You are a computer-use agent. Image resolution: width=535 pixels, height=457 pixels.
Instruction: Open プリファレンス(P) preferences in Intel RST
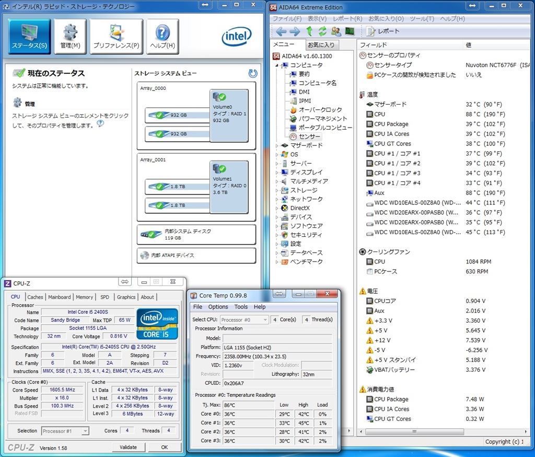[x=116, y=37]
